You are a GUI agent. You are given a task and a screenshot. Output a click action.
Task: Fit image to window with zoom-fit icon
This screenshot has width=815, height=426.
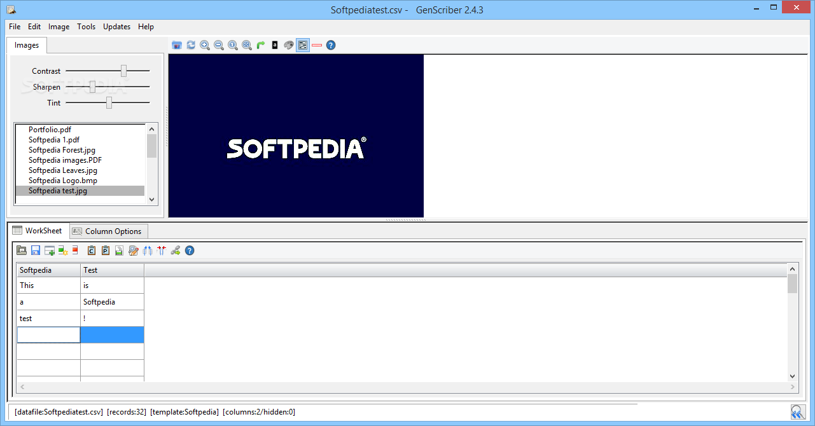(247, 45)
